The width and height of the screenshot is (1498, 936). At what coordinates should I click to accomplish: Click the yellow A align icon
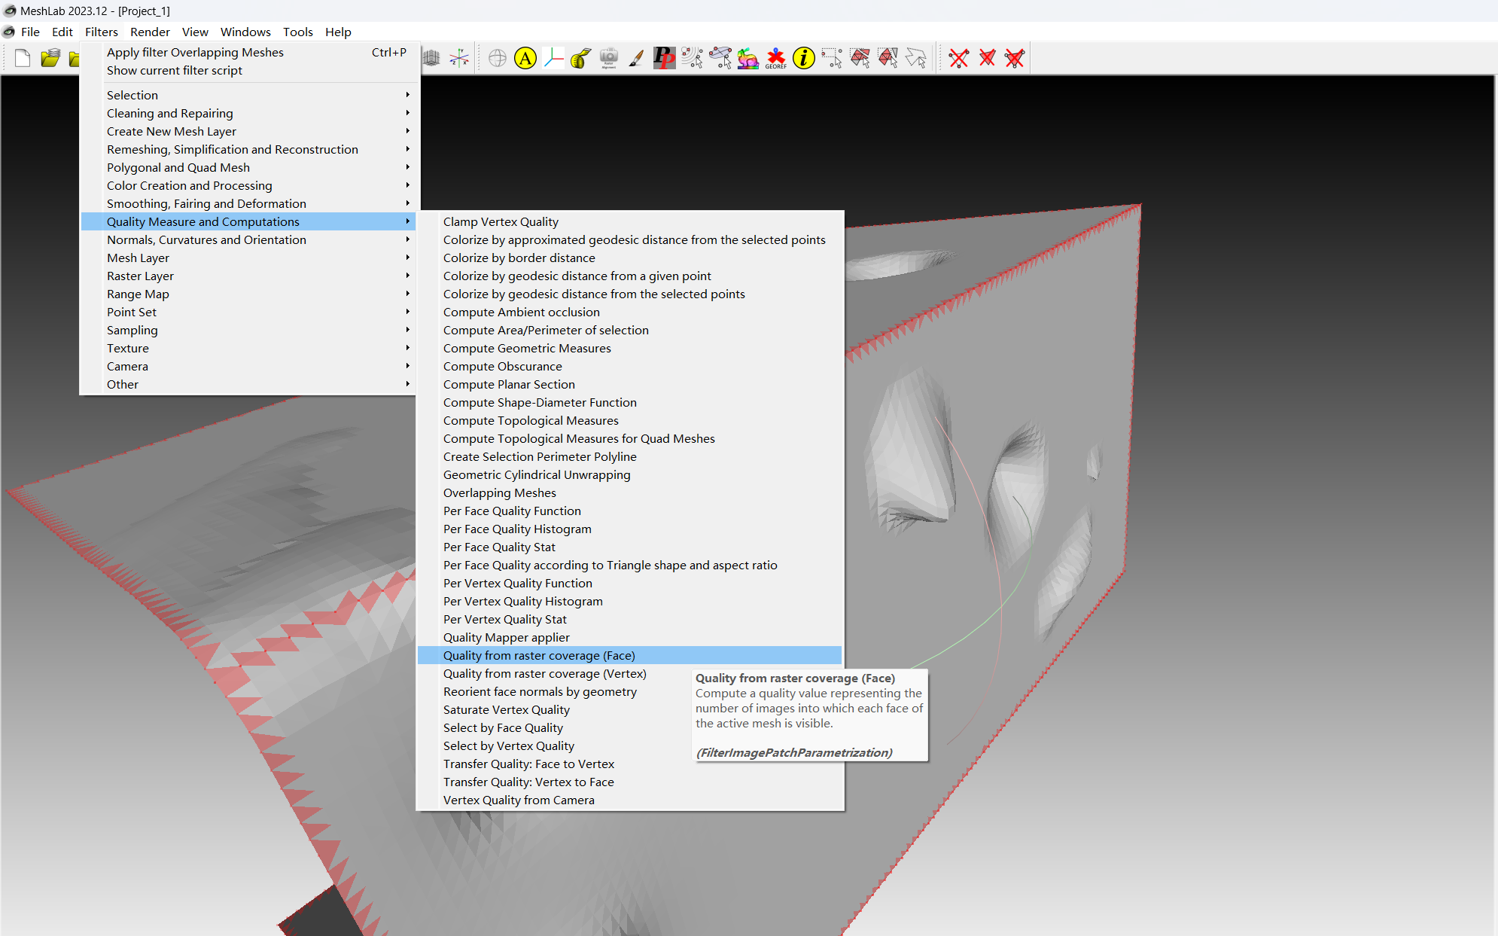525,58
